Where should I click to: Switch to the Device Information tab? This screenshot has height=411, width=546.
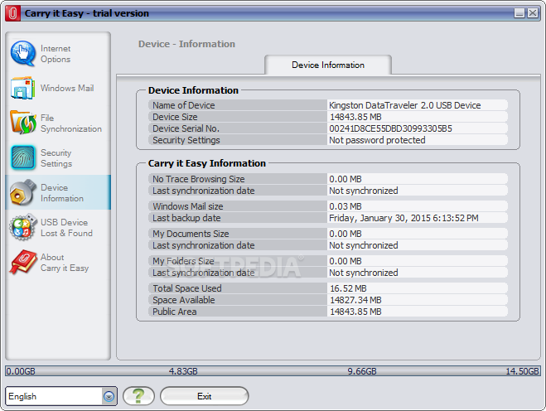(x=328, y=65)
